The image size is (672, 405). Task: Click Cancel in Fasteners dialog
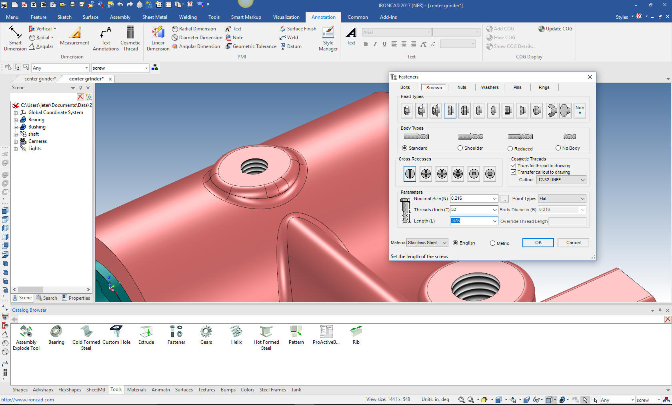tap(573, 243)
